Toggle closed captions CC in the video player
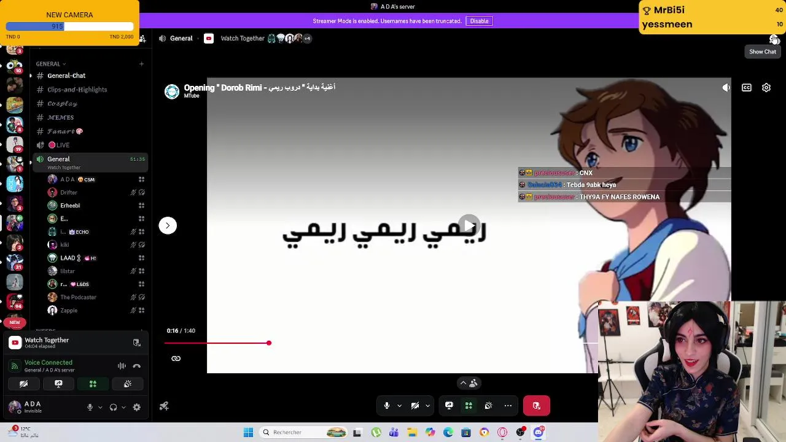Image resolution: width=786 pixels, height=442 pixels. click(x=747, y=88)
